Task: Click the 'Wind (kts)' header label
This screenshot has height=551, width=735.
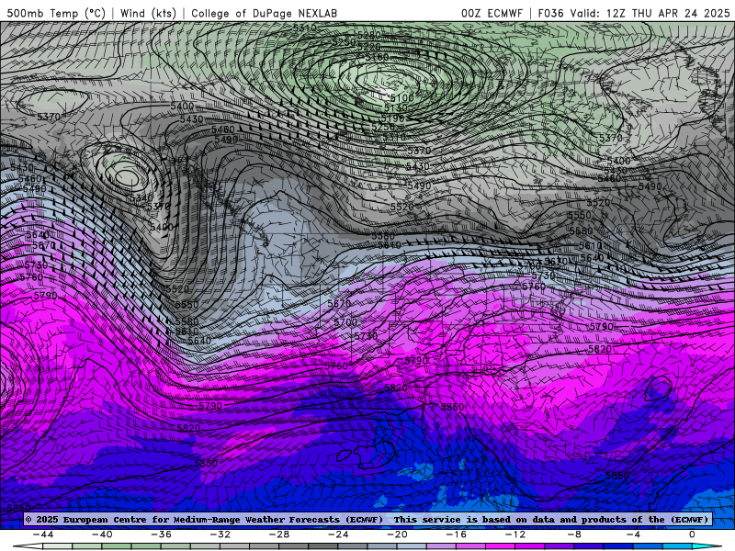Action: click(x=148, y=13)
